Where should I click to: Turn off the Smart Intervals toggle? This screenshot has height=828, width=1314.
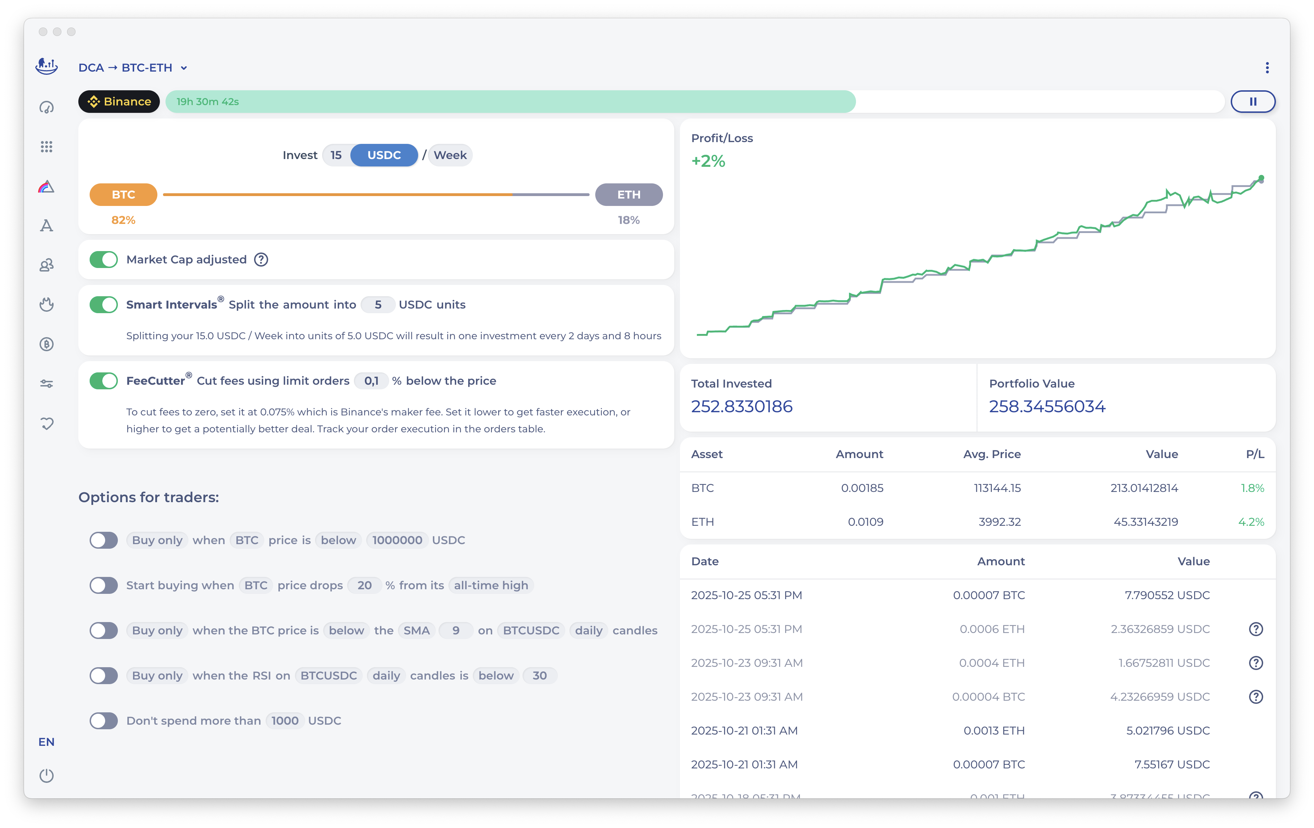104,304
